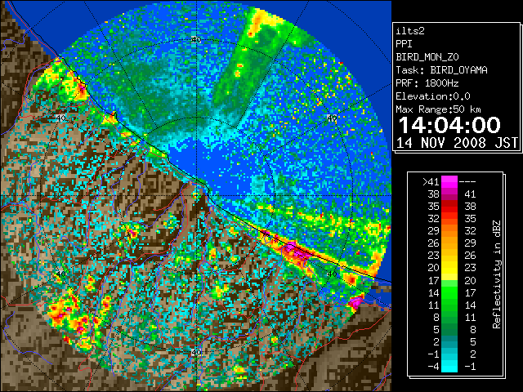Viewport: 523px width, 392px height.
Task: Select the 'Elevation:0.0' text
Action: click(x=433, y=96)
